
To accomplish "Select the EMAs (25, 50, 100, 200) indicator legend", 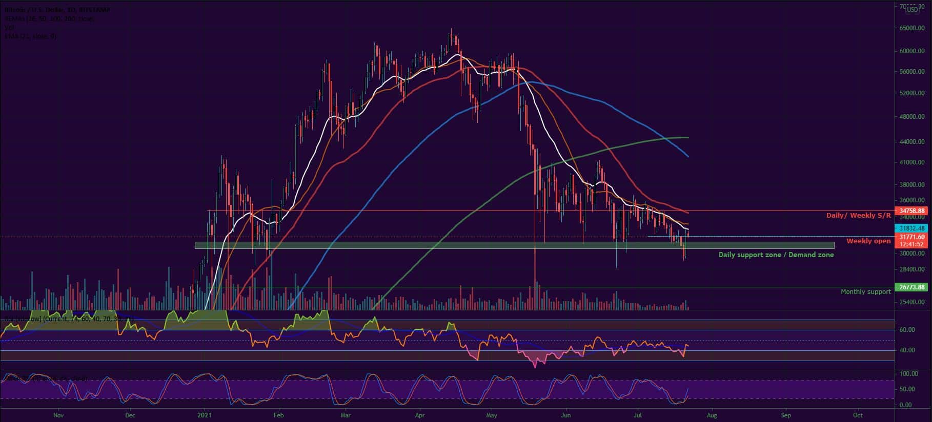I will pyautogui.click(x=49, y=18).
